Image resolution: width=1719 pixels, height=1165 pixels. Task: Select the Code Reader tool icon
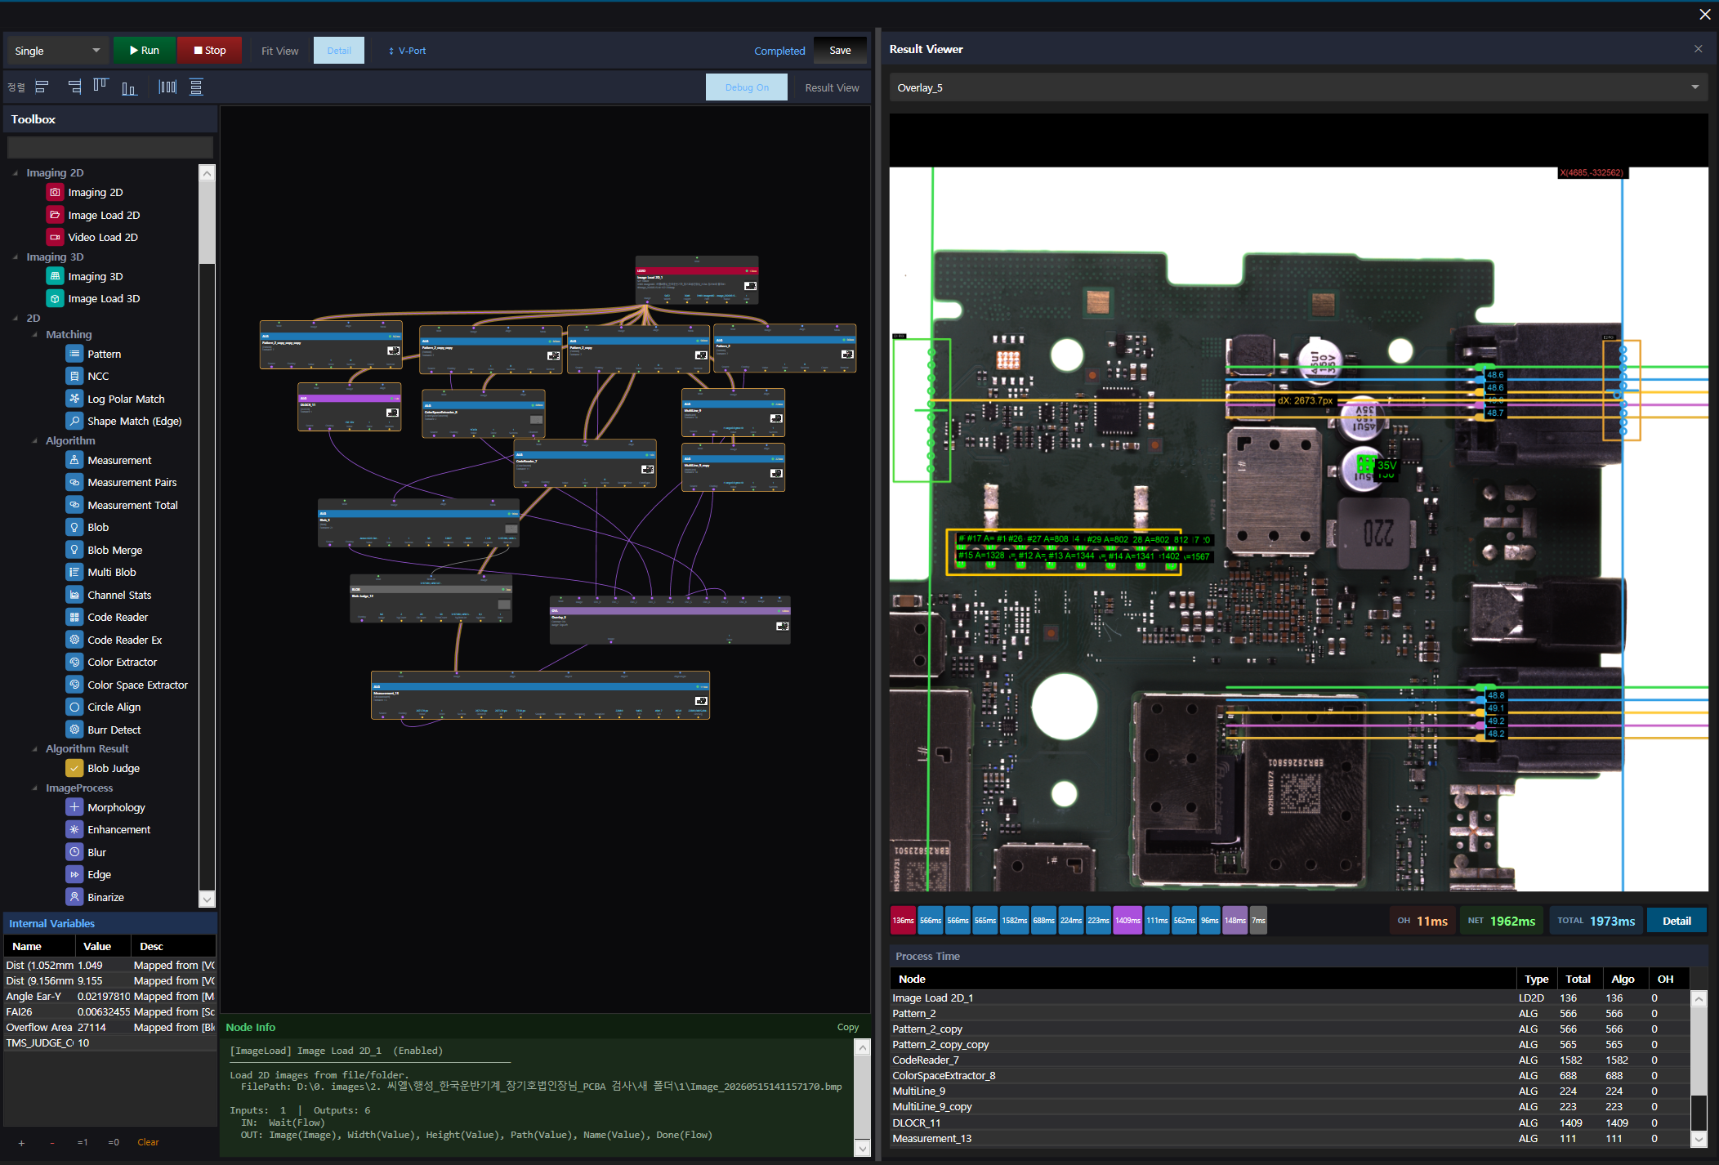coord(74,618)
